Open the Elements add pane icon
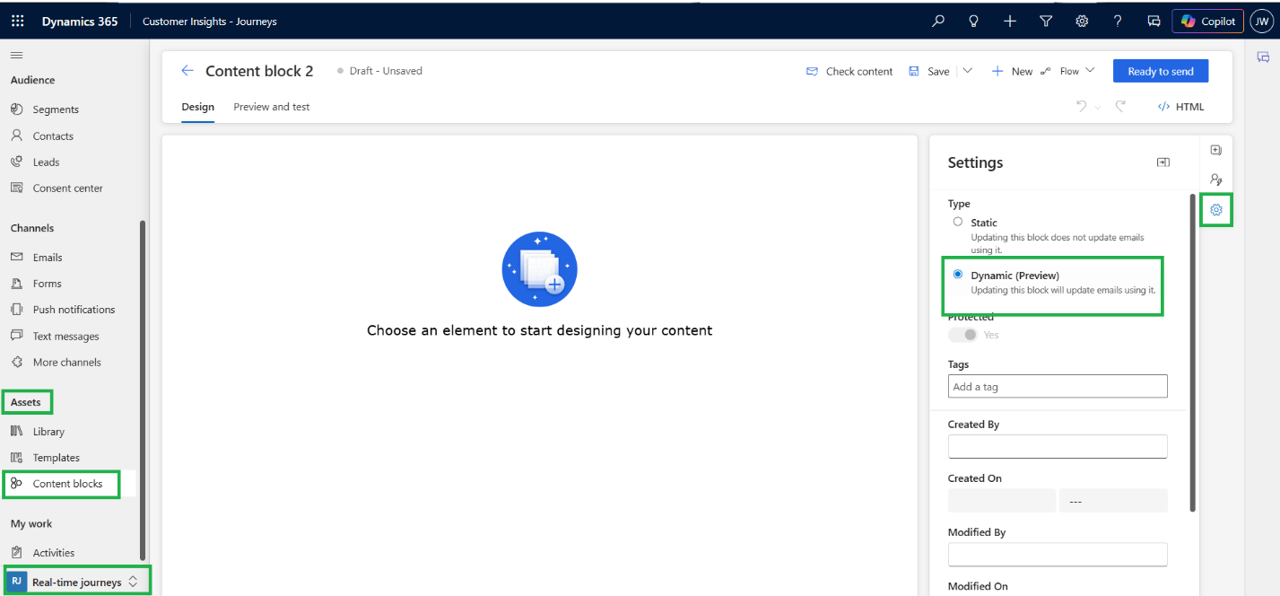1280x596 pixels. tap(1216, 150)
